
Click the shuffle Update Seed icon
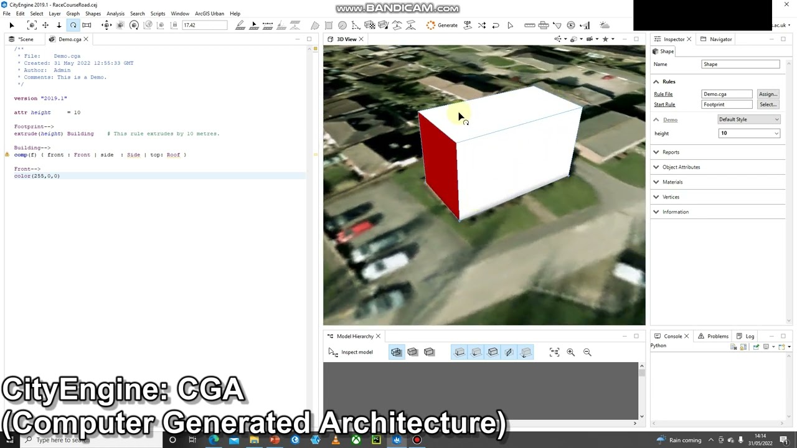click(x=482, y=25)
